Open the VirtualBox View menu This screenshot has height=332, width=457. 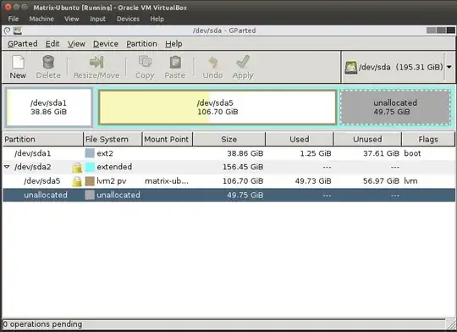pos(72,19)
